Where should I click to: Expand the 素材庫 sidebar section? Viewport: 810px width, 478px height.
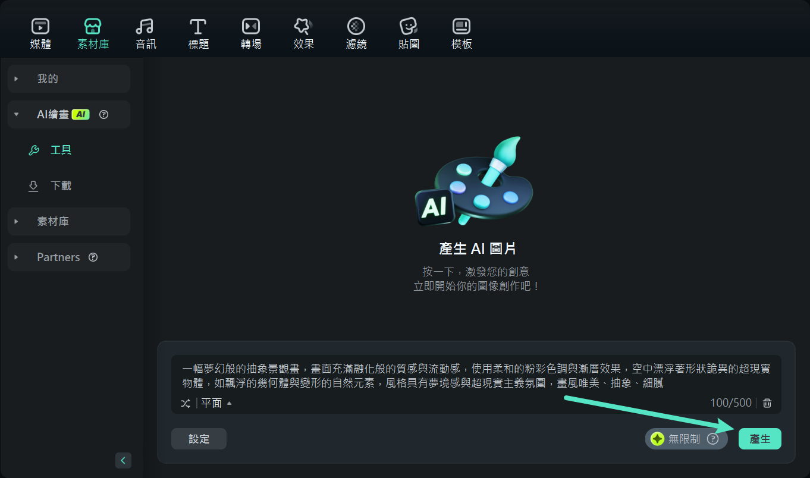(69, 221)
